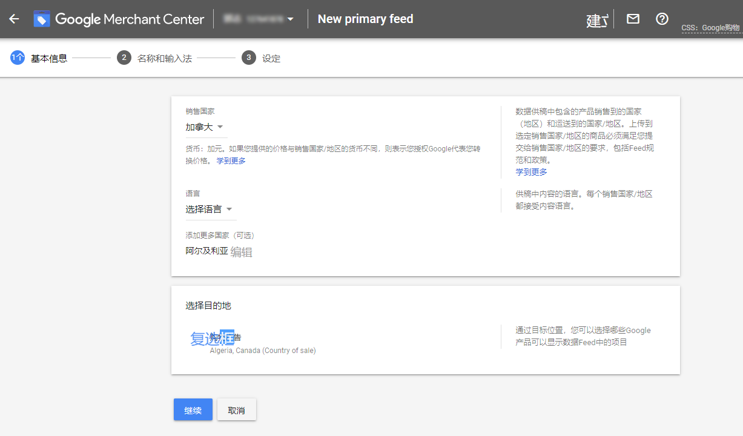Click the step 1 circle for 基本信息
Image resolution: width=743 pixels, height=436 pixels.
coord(18,58)
